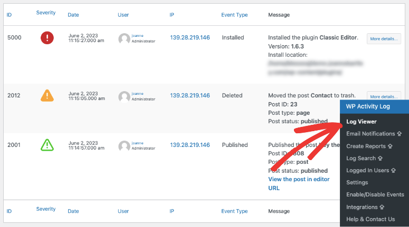Open More details for the Classic Editor event

pyautogui.click(x=384, y=39)
